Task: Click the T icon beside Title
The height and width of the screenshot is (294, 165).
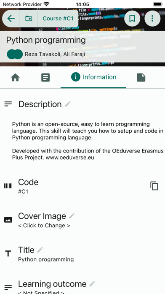Action: (8, 254)
